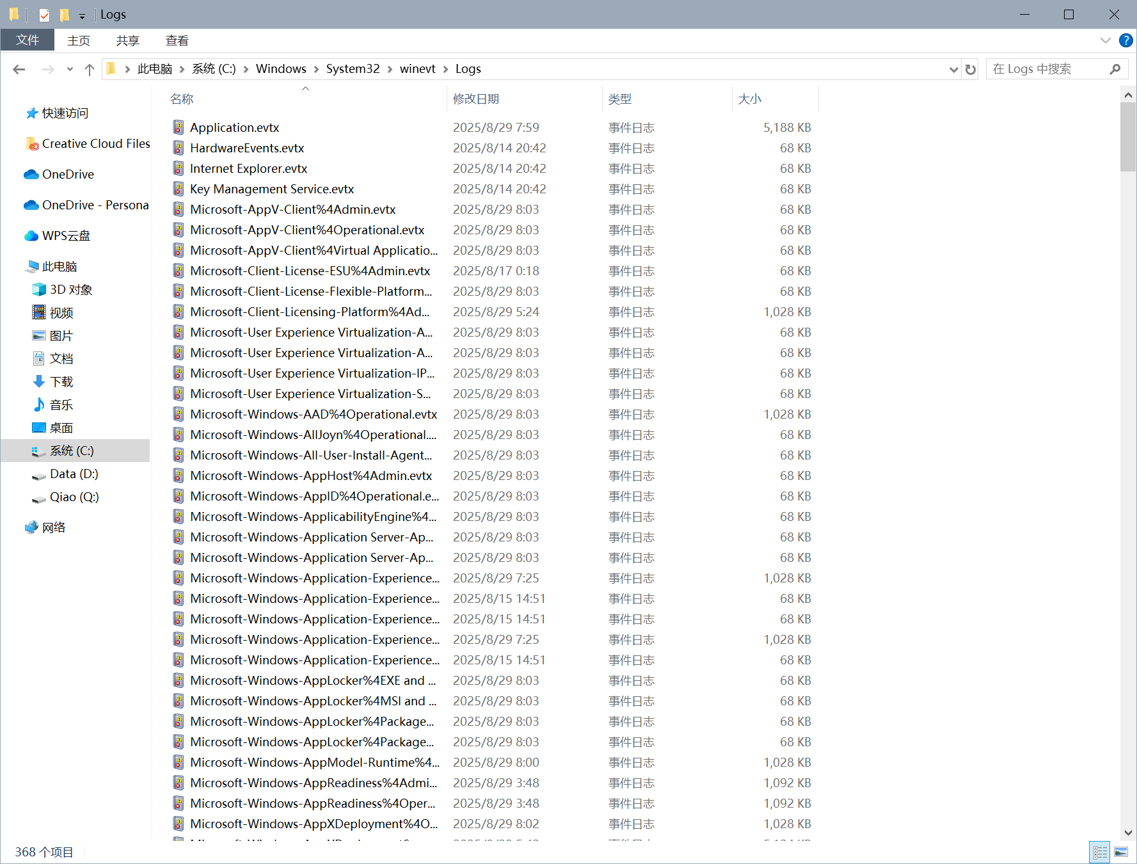Select Data (D:) drive in sidebar

(74, 474)
